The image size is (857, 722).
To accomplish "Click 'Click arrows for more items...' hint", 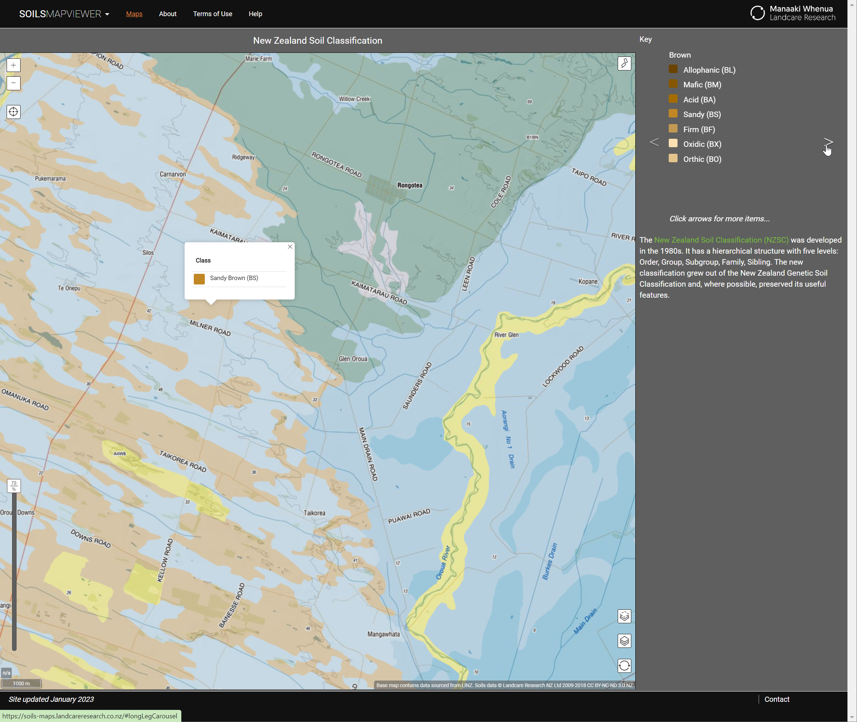I will 719,219.
